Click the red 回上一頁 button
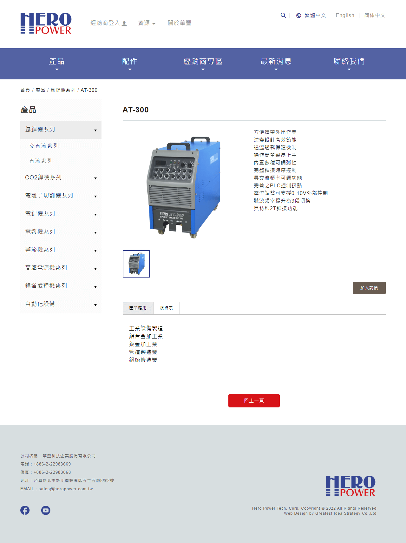406x543 pixels. click(254, 401)
